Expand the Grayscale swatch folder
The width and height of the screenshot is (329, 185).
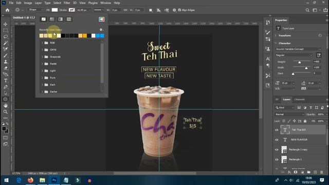pyautogui.click(x=42, y=57)
